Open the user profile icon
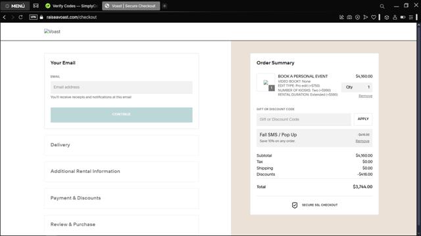 click(395, 17)
